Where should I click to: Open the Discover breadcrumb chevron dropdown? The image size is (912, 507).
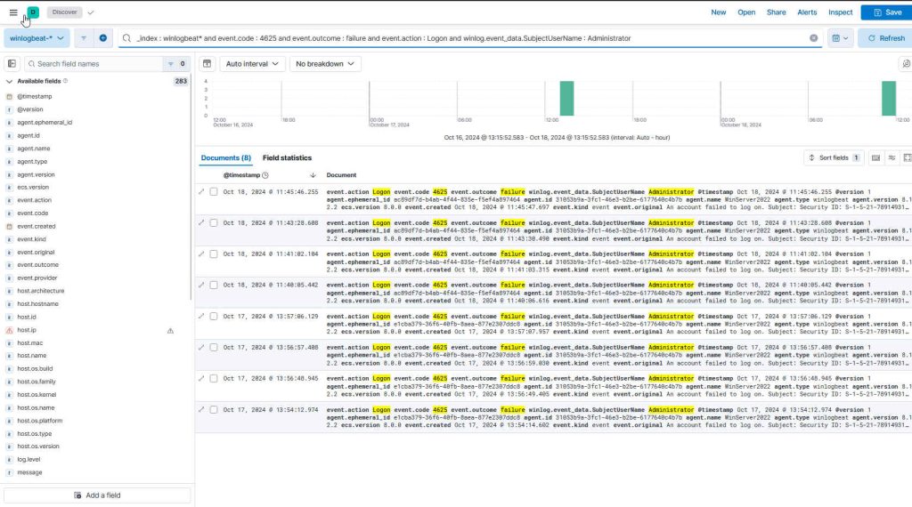tap(91, 12)
